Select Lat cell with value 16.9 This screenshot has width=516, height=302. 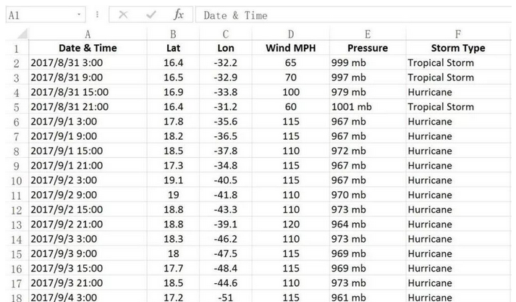[173, 92]
